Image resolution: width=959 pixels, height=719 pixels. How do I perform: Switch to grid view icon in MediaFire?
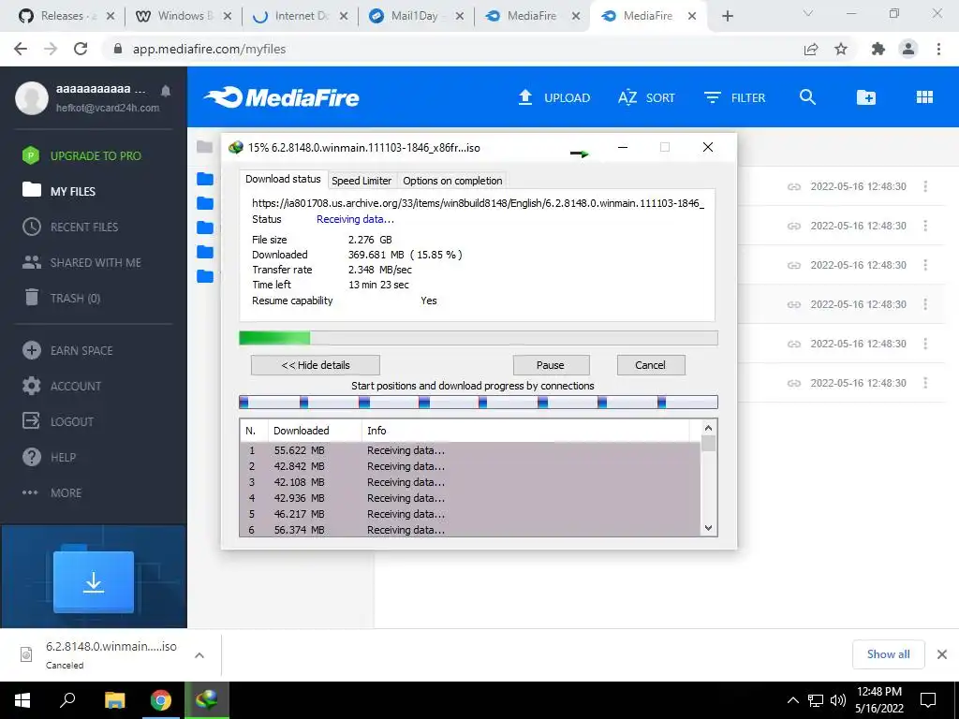(x=924, y=97)
